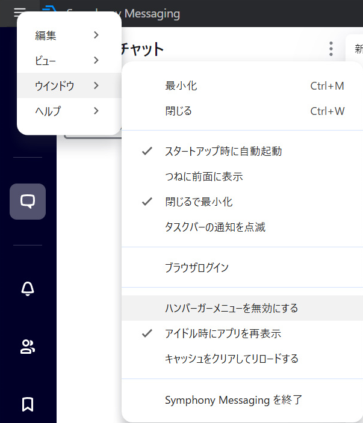Toggle 閉じるで最小化 option

click(242, 202)
